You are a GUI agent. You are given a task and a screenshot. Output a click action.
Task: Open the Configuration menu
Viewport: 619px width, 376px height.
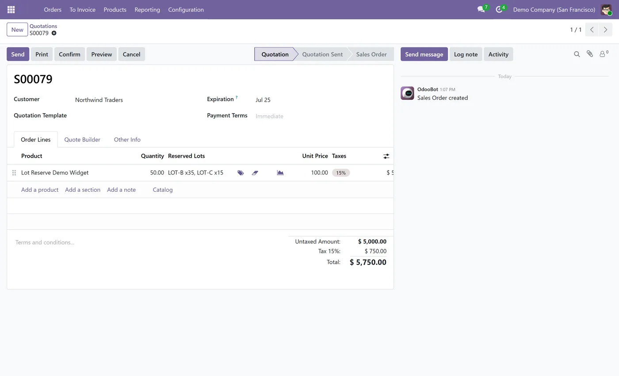click(186, 9)
